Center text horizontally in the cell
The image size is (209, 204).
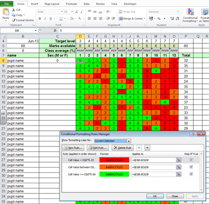(x=95, y=19)
